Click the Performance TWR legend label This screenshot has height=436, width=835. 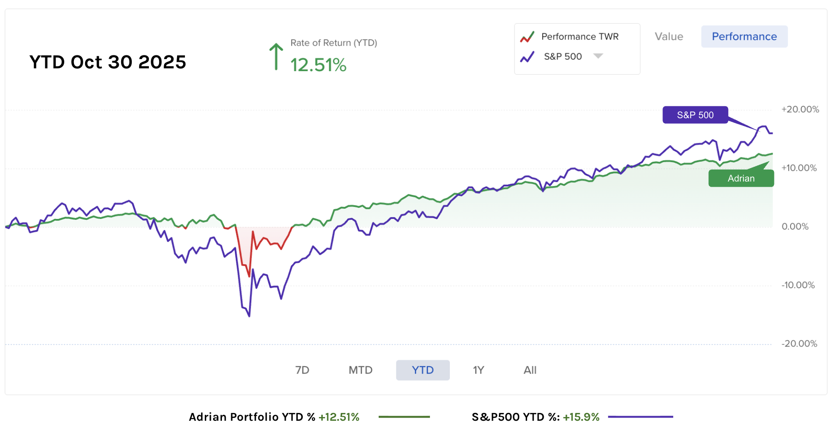tap(580, 36)
